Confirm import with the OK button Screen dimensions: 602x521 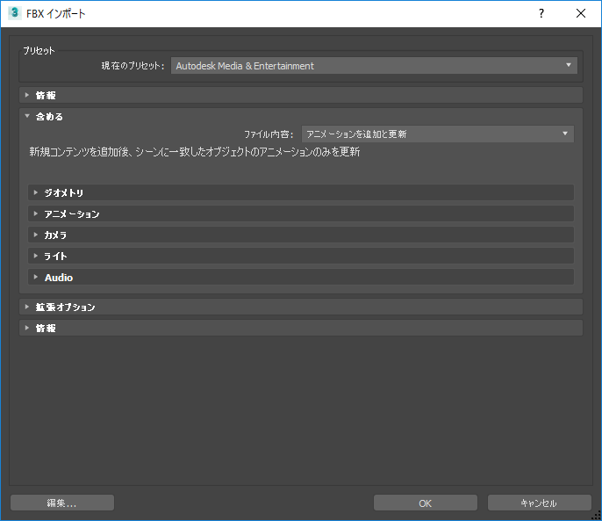425,503
